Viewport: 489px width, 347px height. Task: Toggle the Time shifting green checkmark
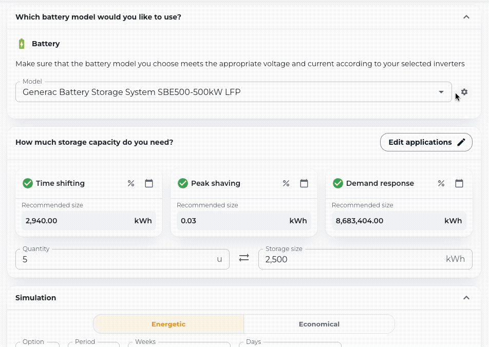(28, 183)
